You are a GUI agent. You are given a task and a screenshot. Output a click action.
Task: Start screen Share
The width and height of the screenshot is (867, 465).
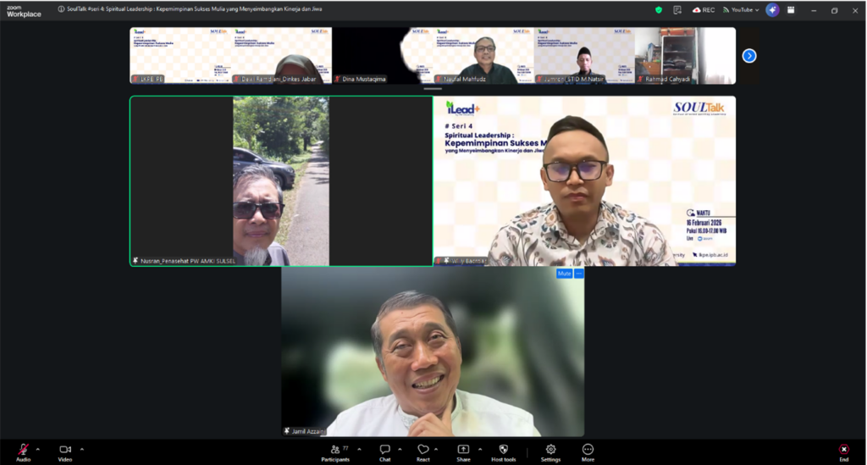[x=463, y=452]
